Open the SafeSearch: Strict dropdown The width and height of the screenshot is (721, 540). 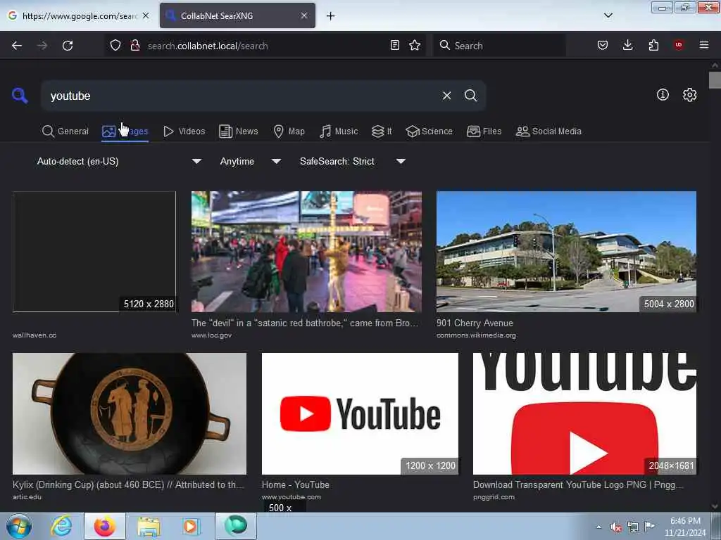pos(352,161)
